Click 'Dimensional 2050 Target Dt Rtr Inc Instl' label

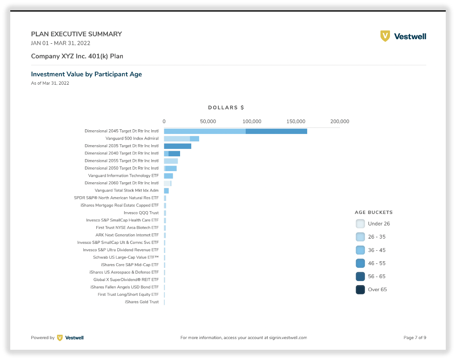[x=121, y=168]
